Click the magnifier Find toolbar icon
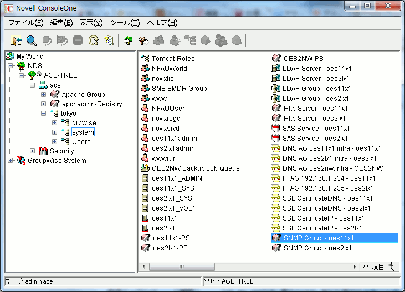 pyautogui.click(x=32, y=40)
